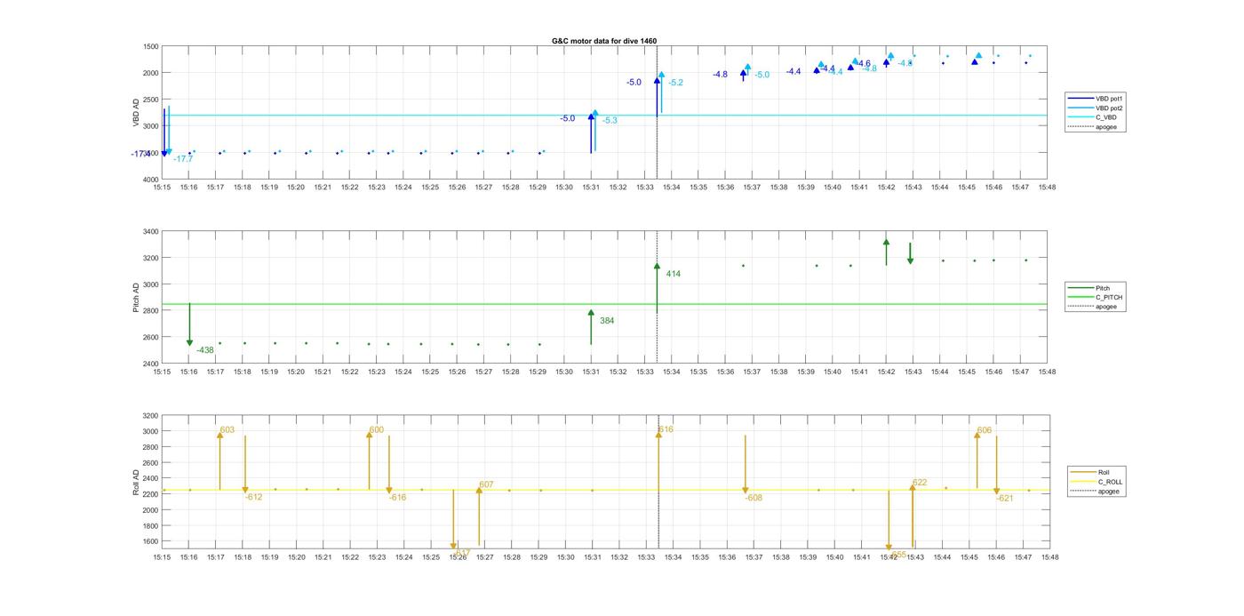1244x616 pixels.
Task: Click the 15:30 tick on Pitch plot x-axis
Action: click(x=564, y=372)
